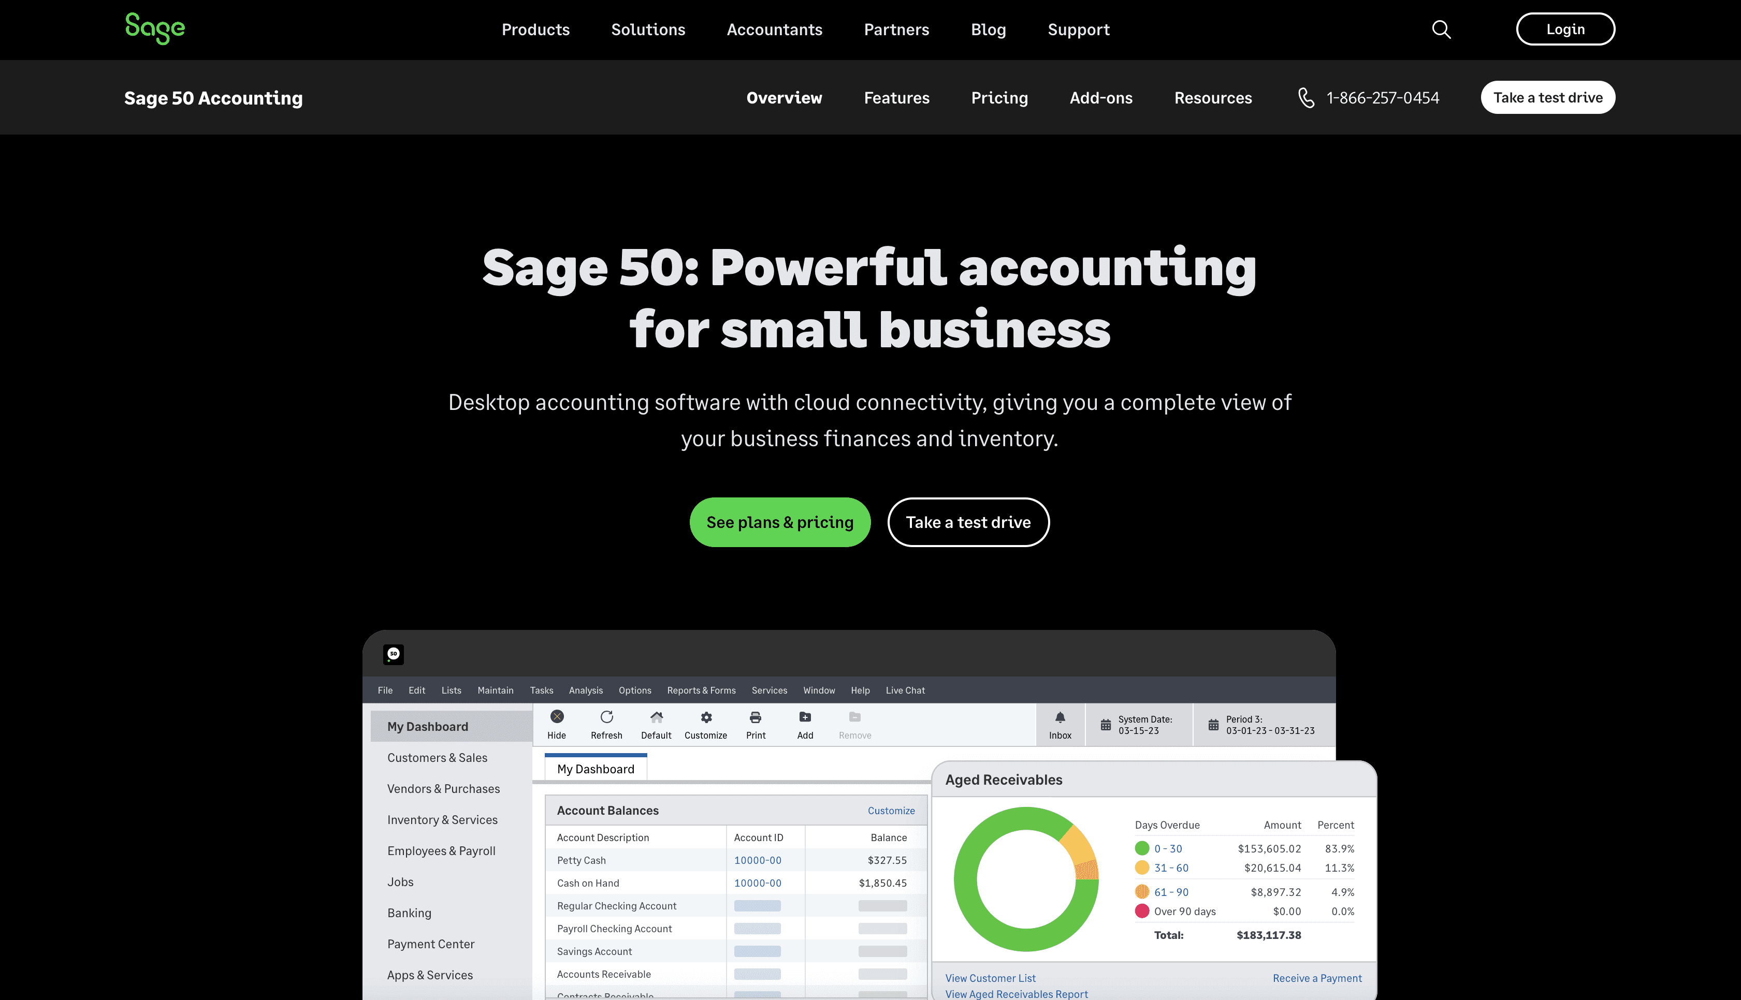The width and height of the screenshot is (1741, 1000).
Task: Open the Help menu
Action: click(860, 690)
